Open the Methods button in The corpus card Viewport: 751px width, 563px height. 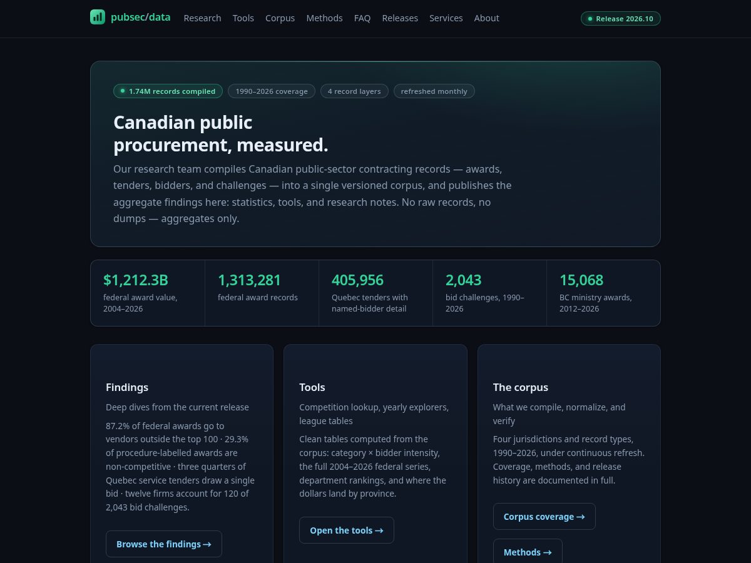(x=528, y=552)
